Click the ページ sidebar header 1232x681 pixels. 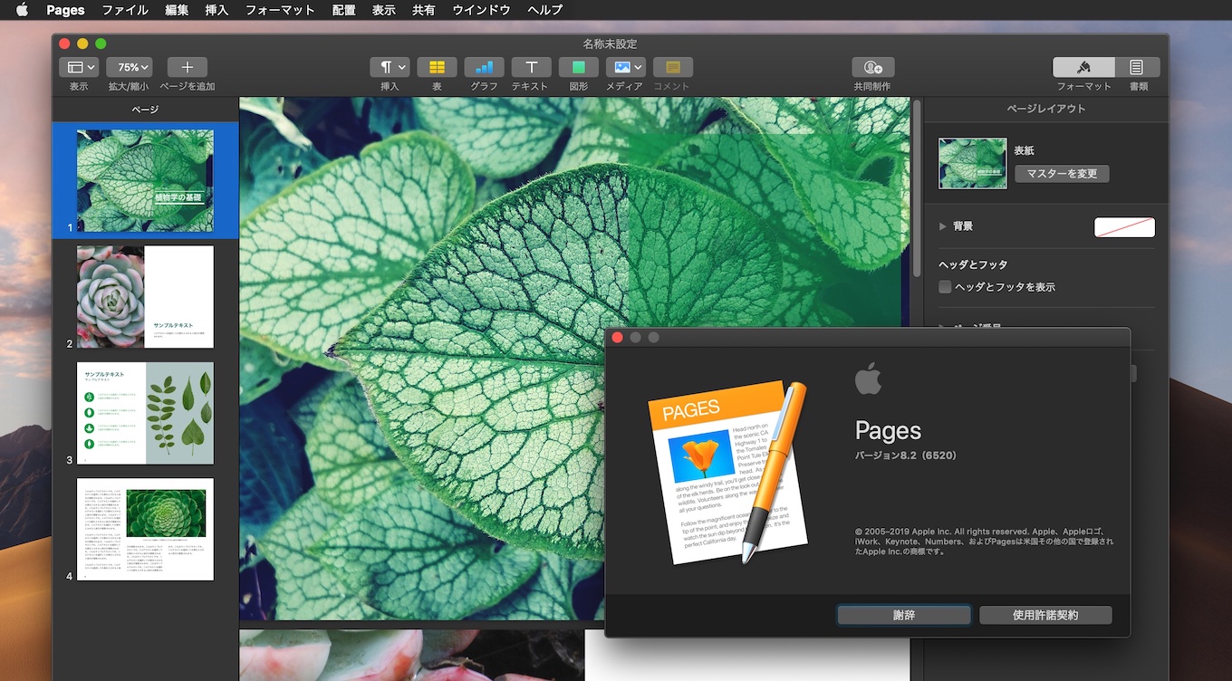145,110
